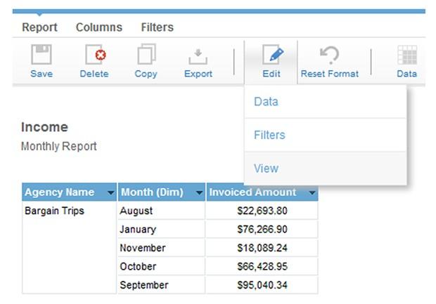
Task: Select the January month cell
Action: point(162,230)
